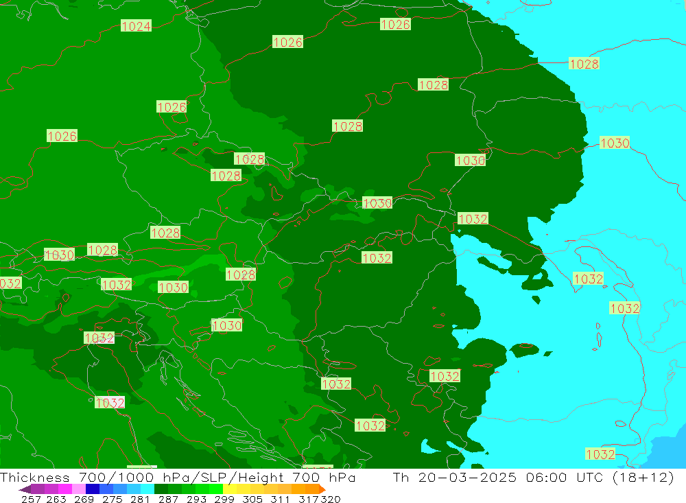Click the 287 legend value
This screenshot has width=686, height=503.
coord(168,499)
